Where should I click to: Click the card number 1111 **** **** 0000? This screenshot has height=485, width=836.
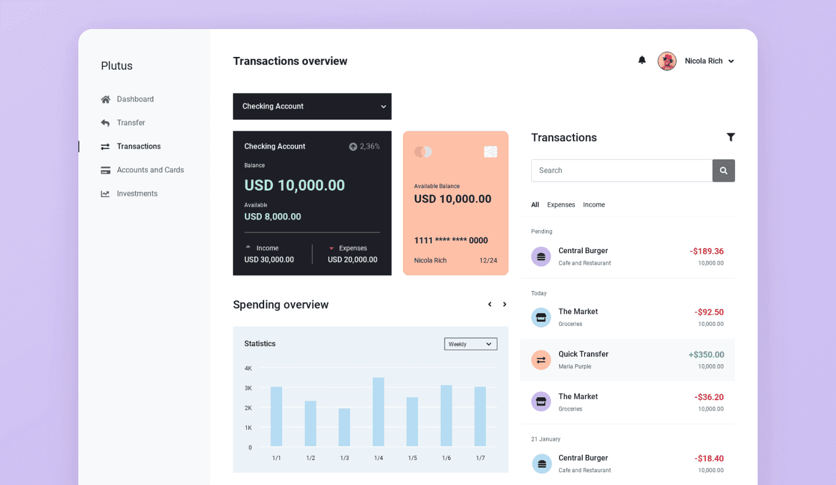coord(451,240)
